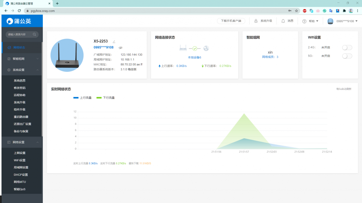The width and height of the screenshot is (362, 203).
Task: Click the search magnifier icon in sidebar
Action: pos(34,34)
